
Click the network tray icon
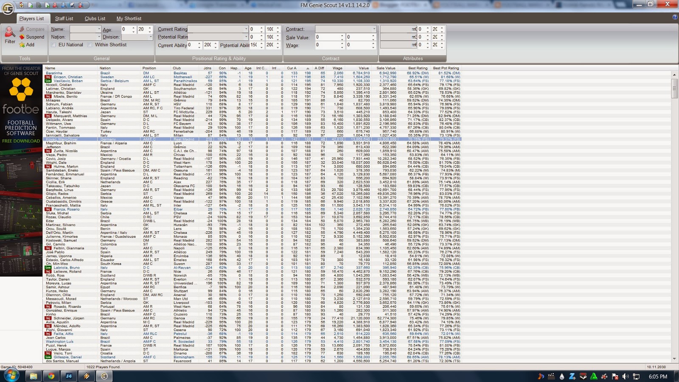pyautogui.click(x=636, y=376)
